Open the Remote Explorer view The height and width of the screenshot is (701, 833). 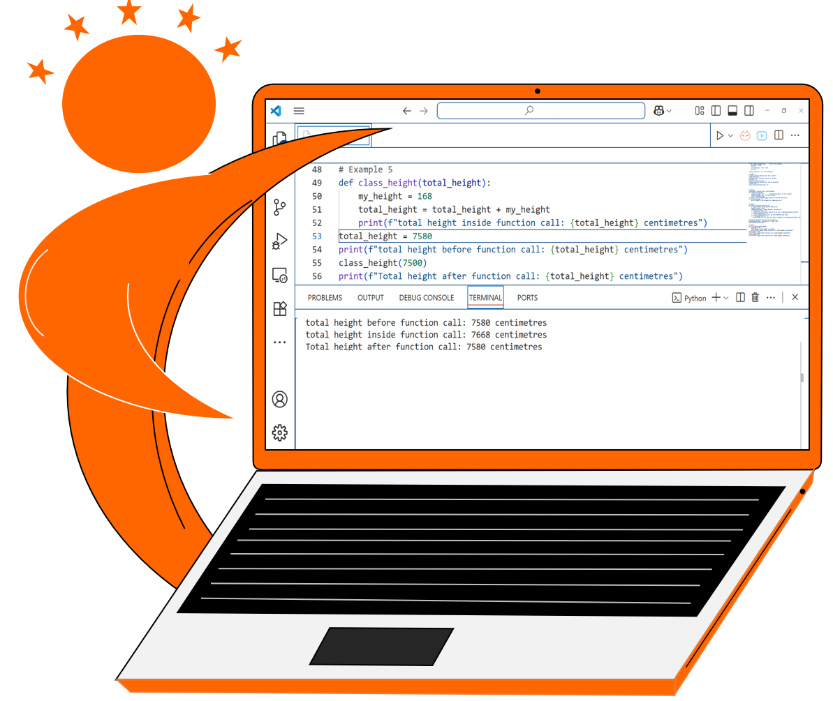point(280,276)
